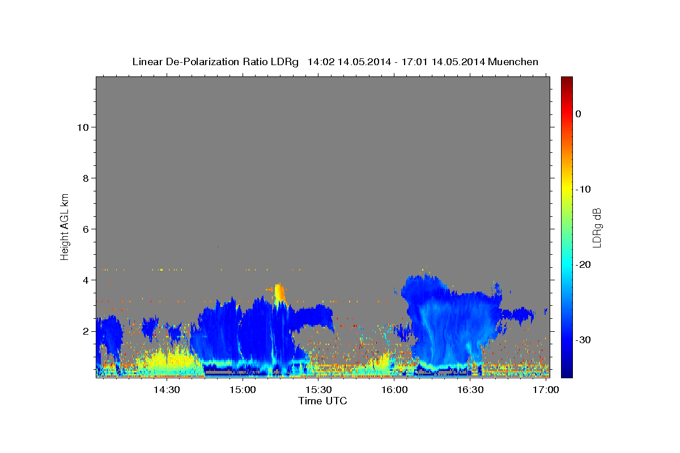Click the dark red top of the colorbar

click(x=567, y=81)
